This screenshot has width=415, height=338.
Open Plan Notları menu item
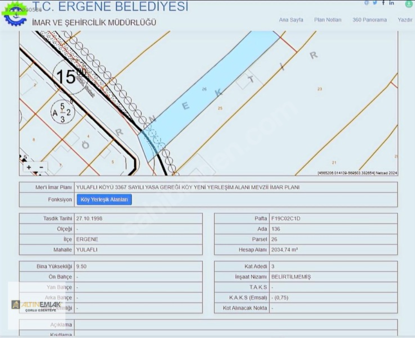[x=328, y=20]
